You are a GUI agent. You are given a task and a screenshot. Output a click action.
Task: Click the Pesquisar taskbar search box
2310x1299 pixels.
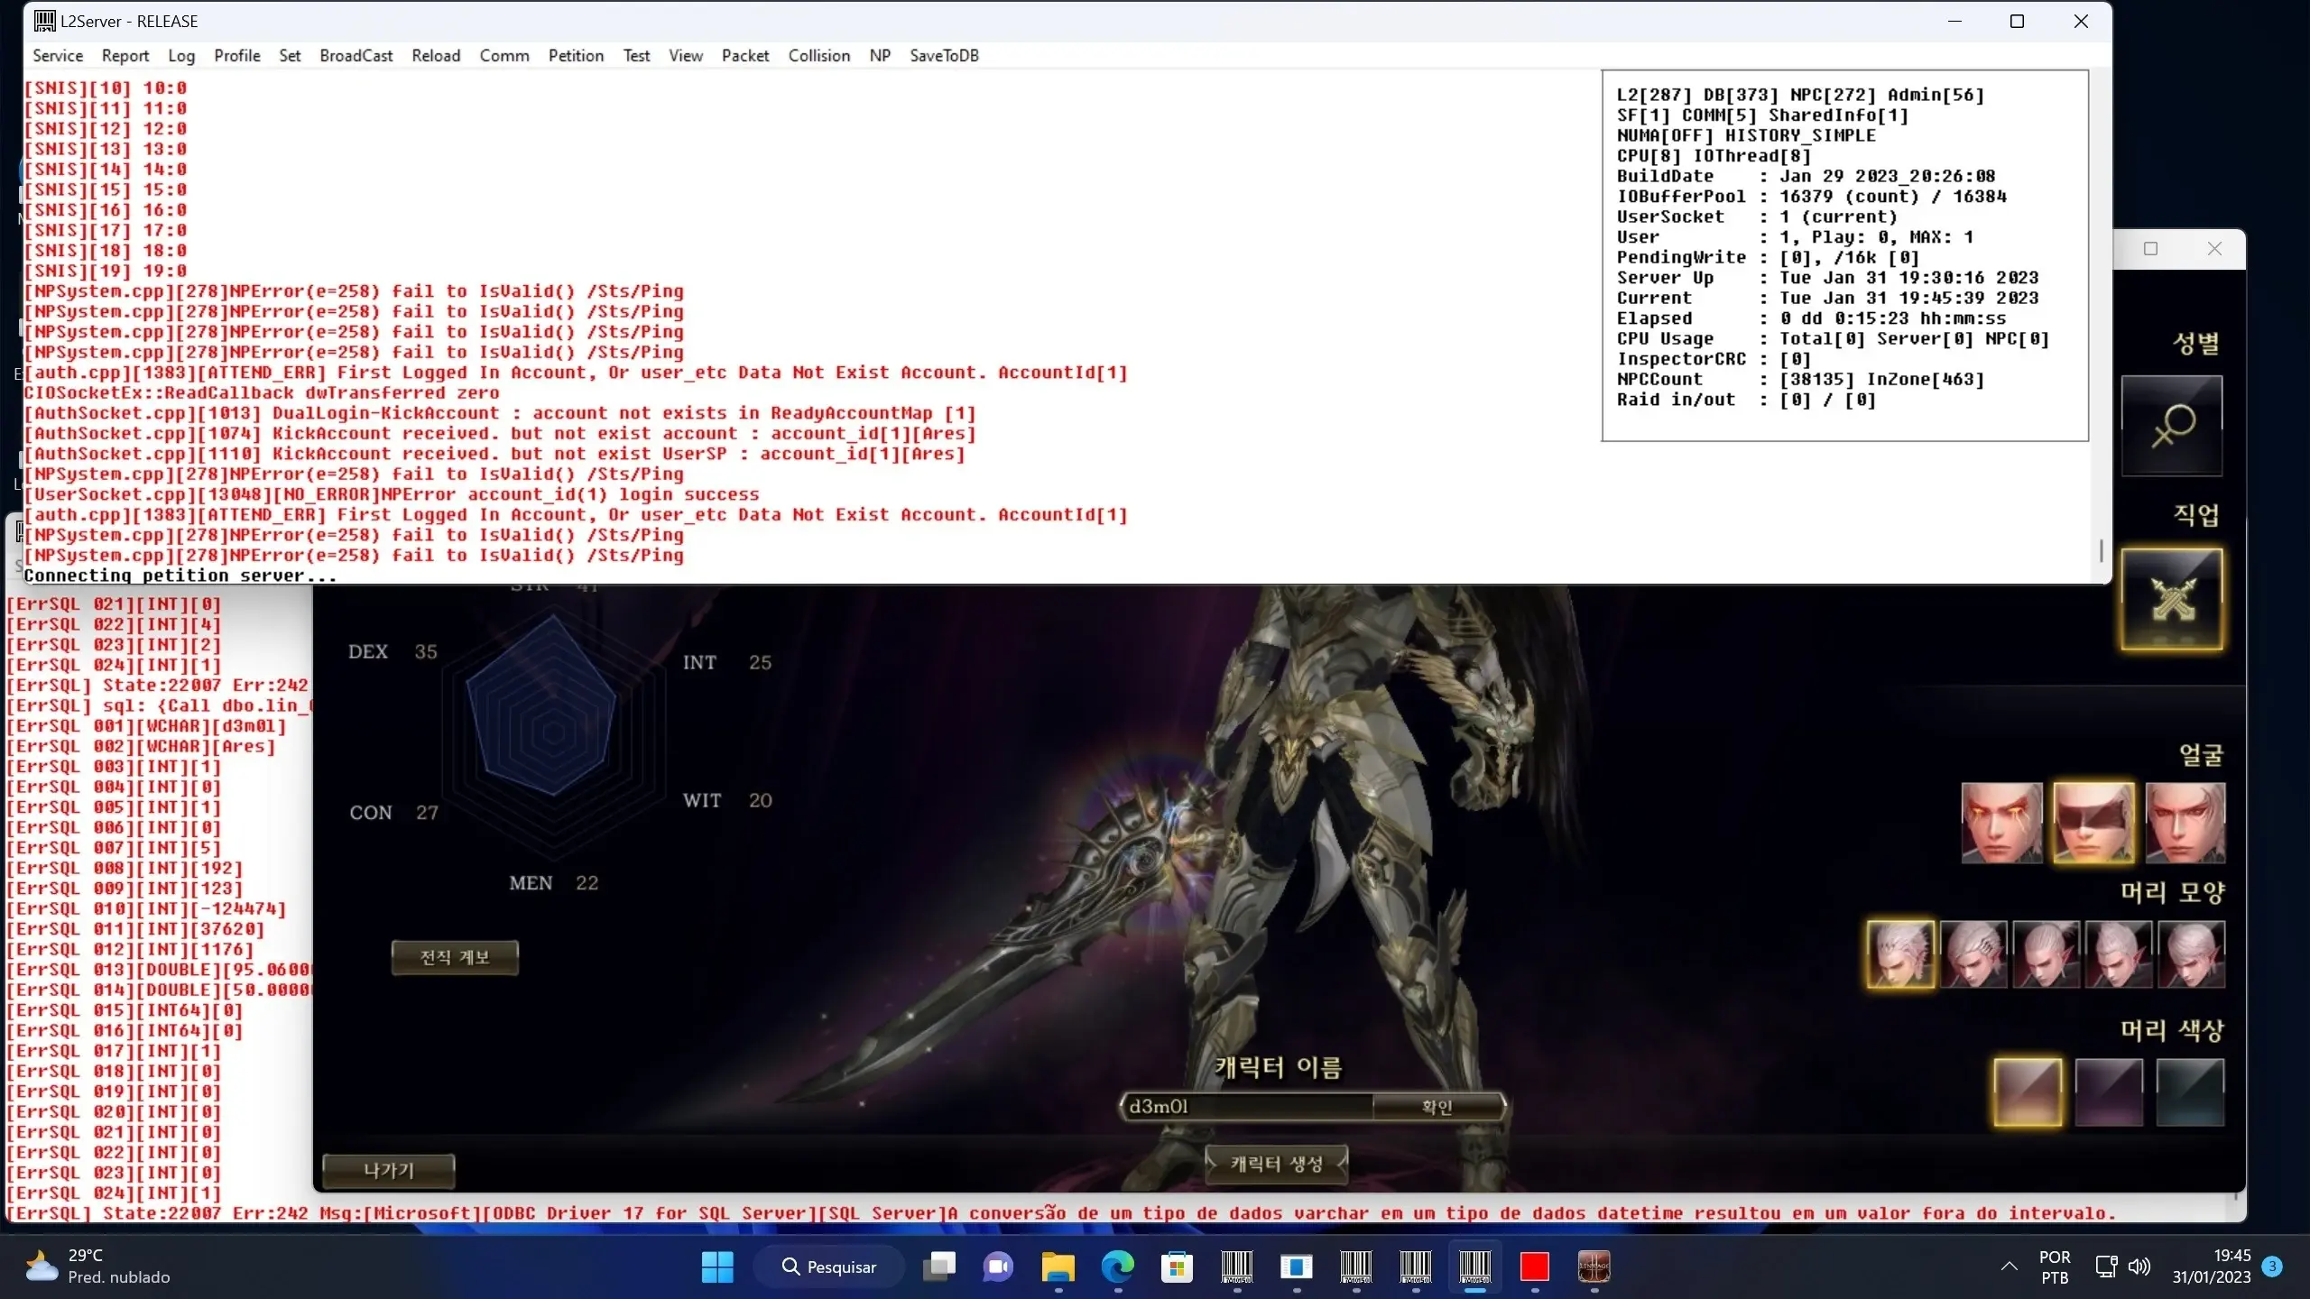829,1267
